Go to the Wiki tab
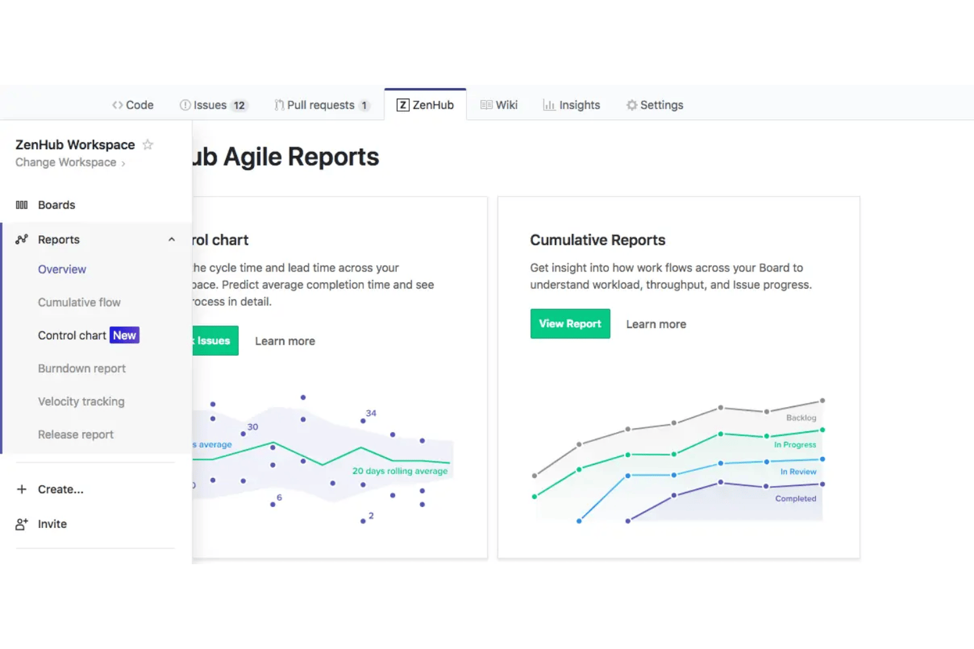This screenshot has width=974, height=649. click(x=499, y=105)
